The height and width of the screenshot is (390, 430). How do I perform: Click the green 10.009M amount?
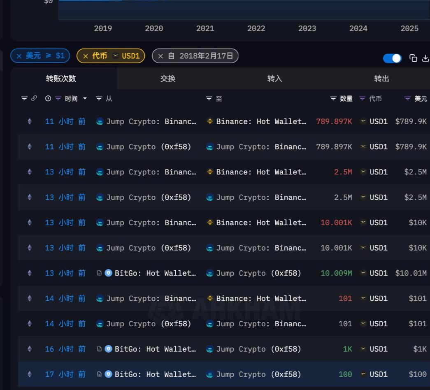[x=336, y=273]
